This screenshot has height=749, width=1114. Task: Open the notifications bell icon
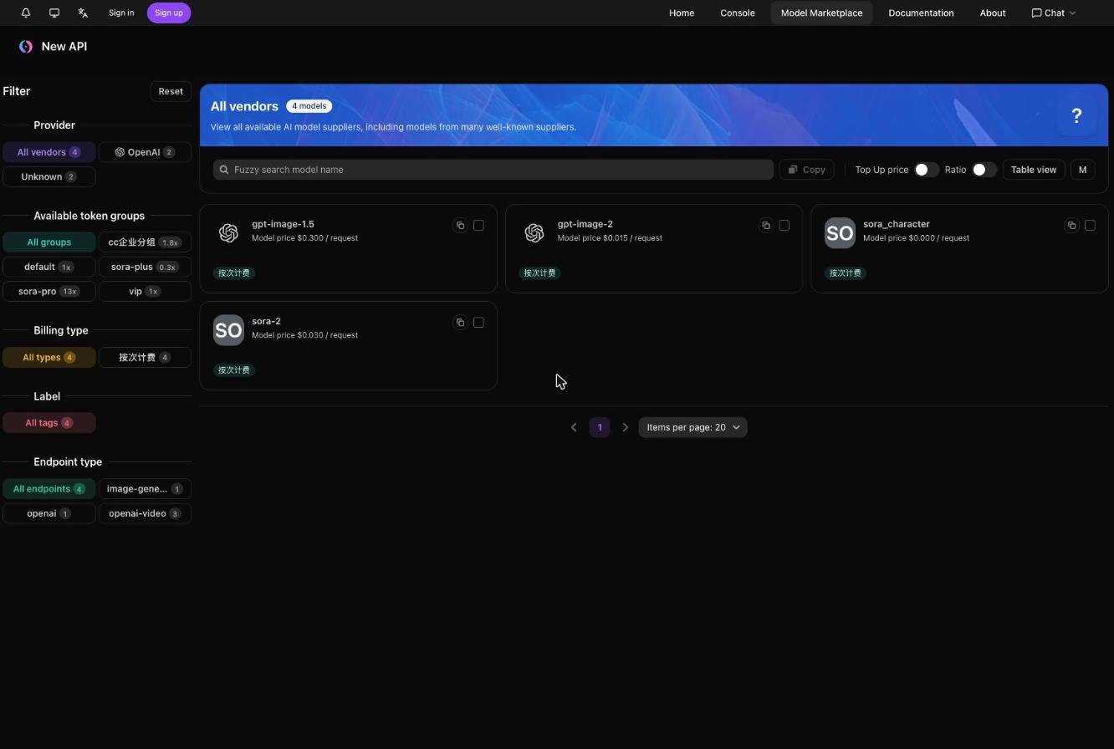point(26,13)
